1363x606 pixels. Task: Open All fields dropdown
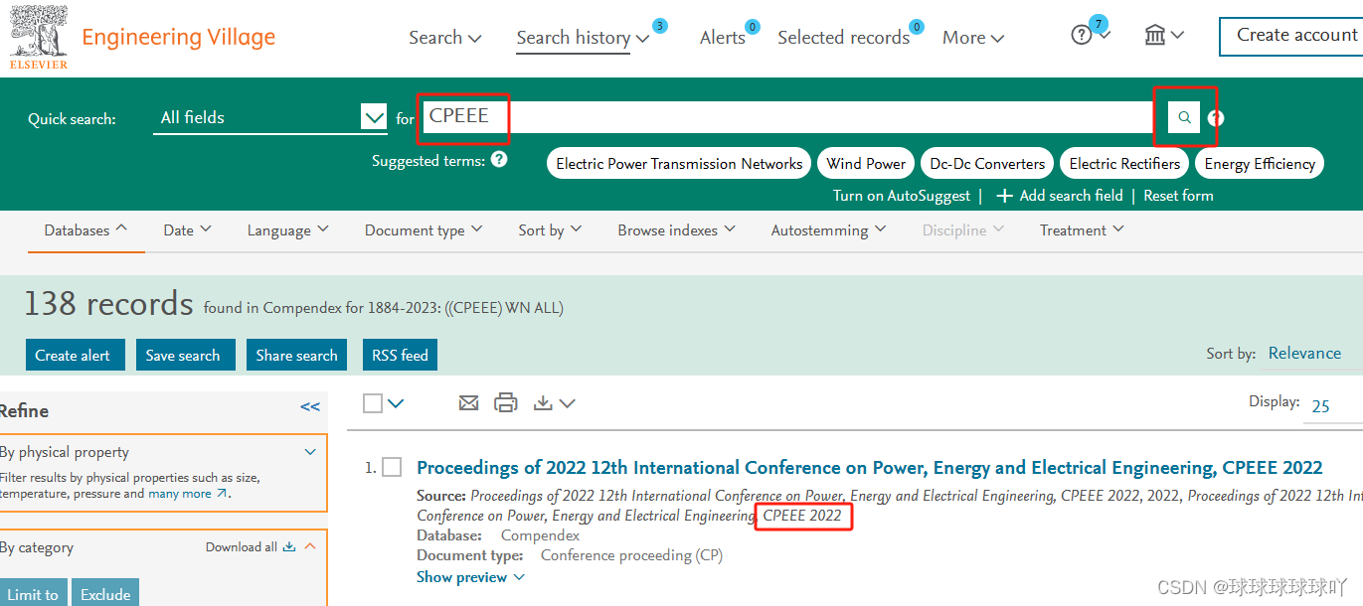coord(269,117)
